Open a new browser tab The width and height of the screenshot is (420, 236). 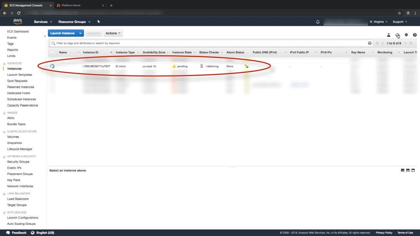[111, 5]
